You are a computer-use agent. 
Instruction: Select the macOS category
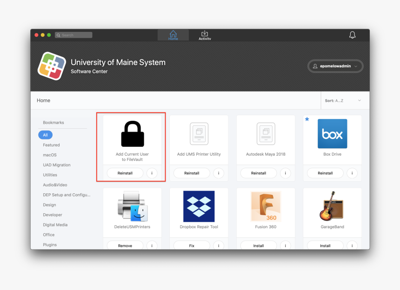[x=50, y=155]
